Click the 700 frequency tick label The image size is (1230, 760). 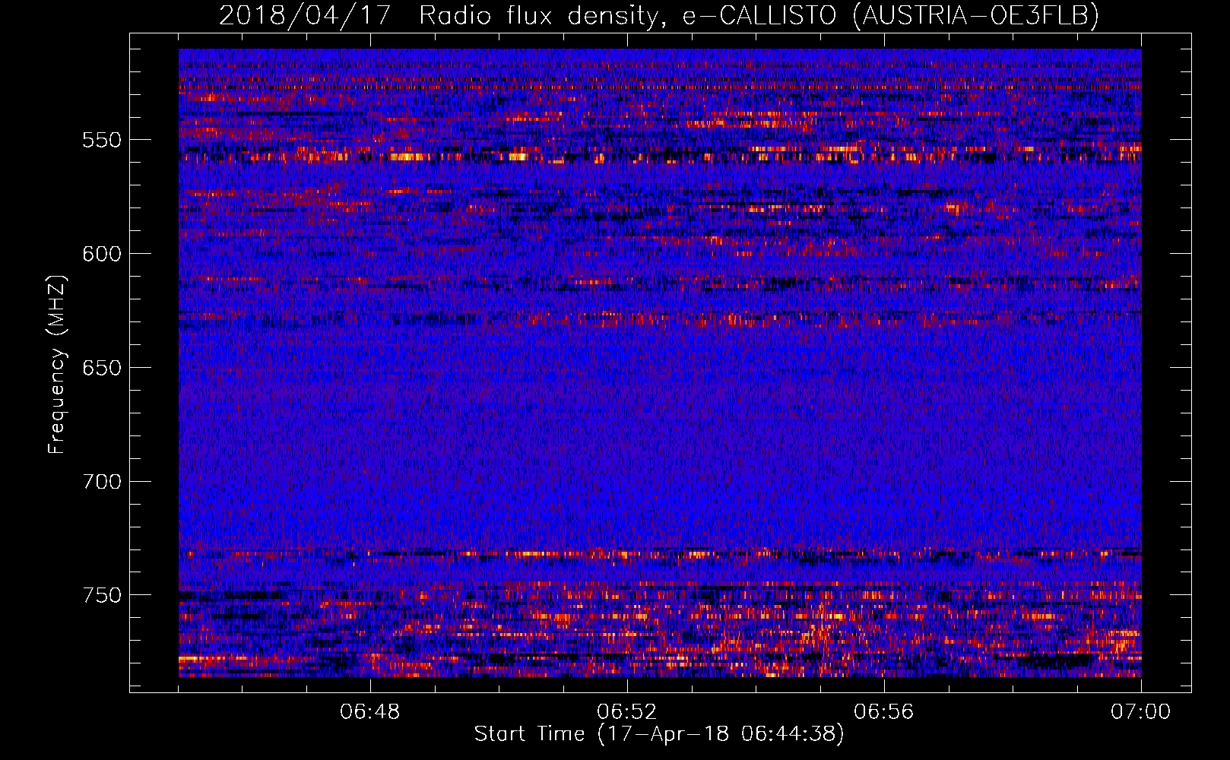click(x=101, y=482)
